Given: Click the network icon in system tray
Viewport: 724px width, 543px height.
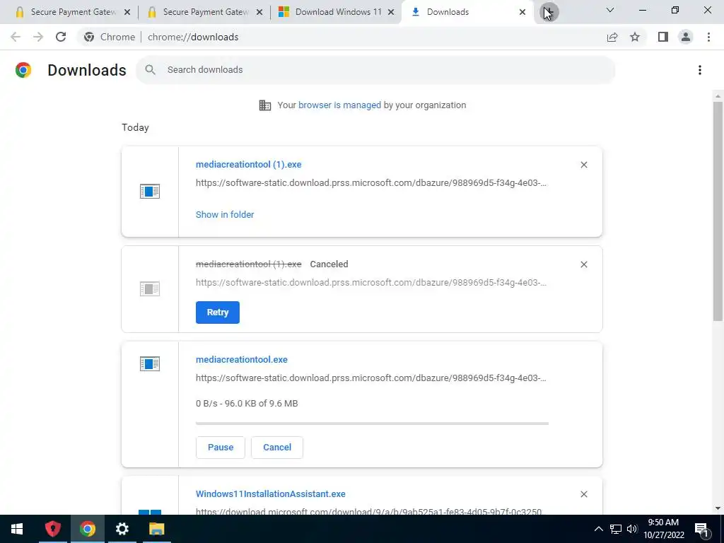Looking at the screenshot, I should (616, 529).
